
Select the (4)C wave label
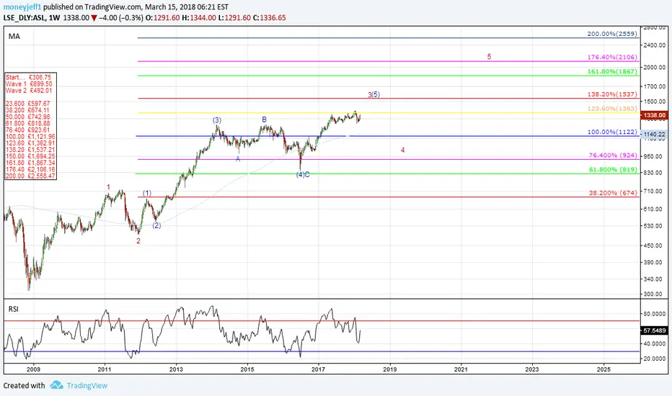click(x=303, y=175)
